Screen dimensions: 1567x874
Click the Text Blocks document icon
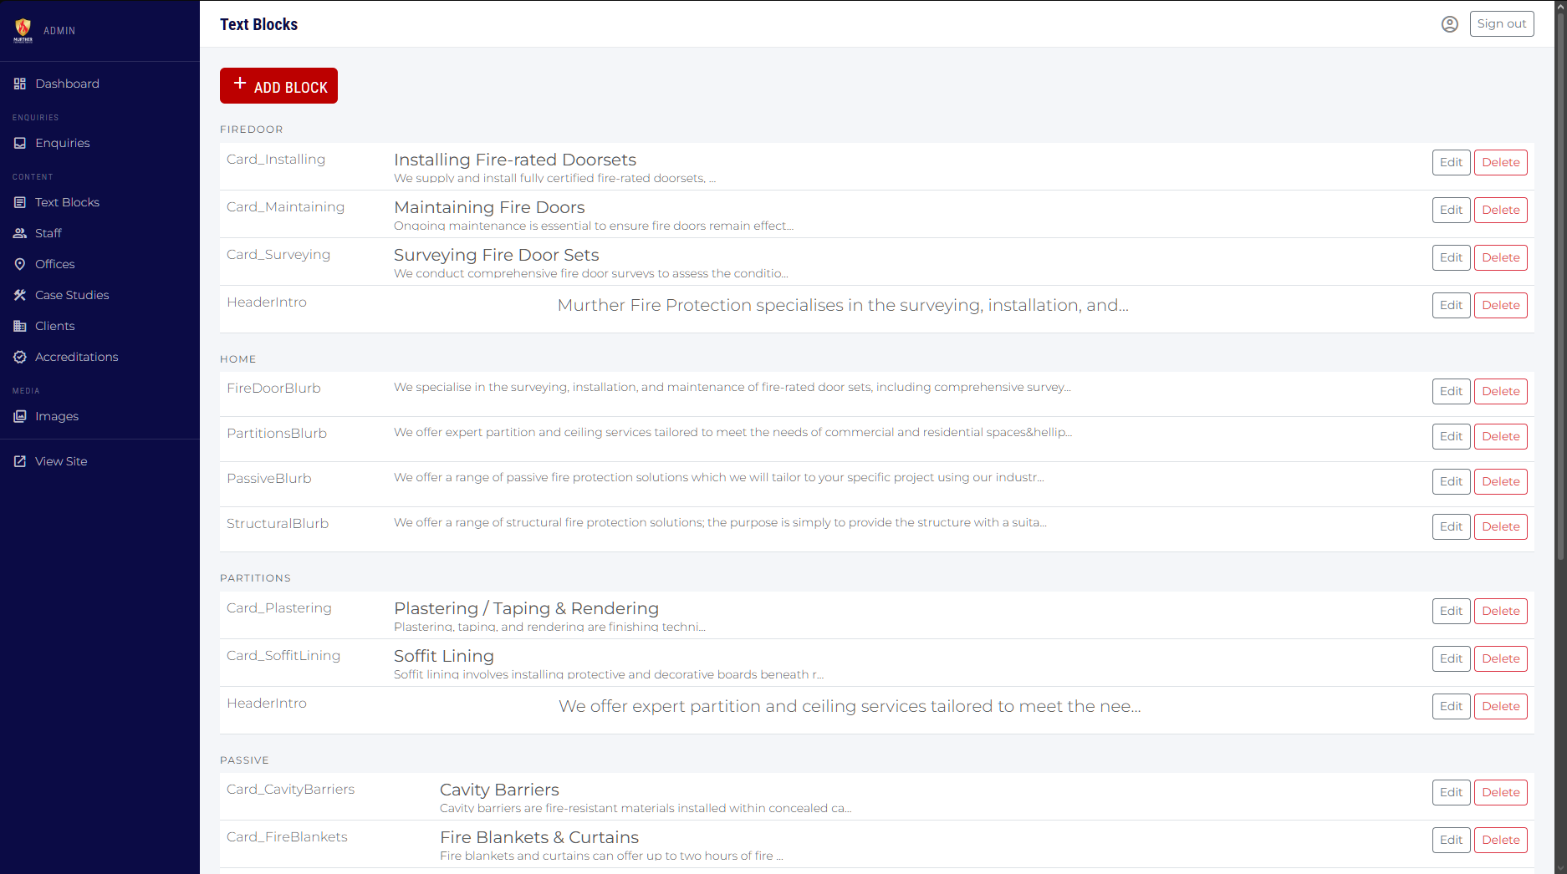pos(18,201)
